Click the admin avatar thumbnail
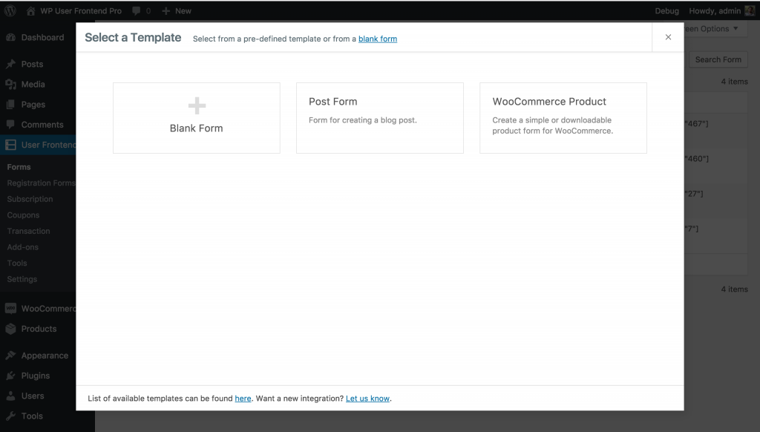The width and height of the screenshot is (760, 432). [x=750, y=10]
